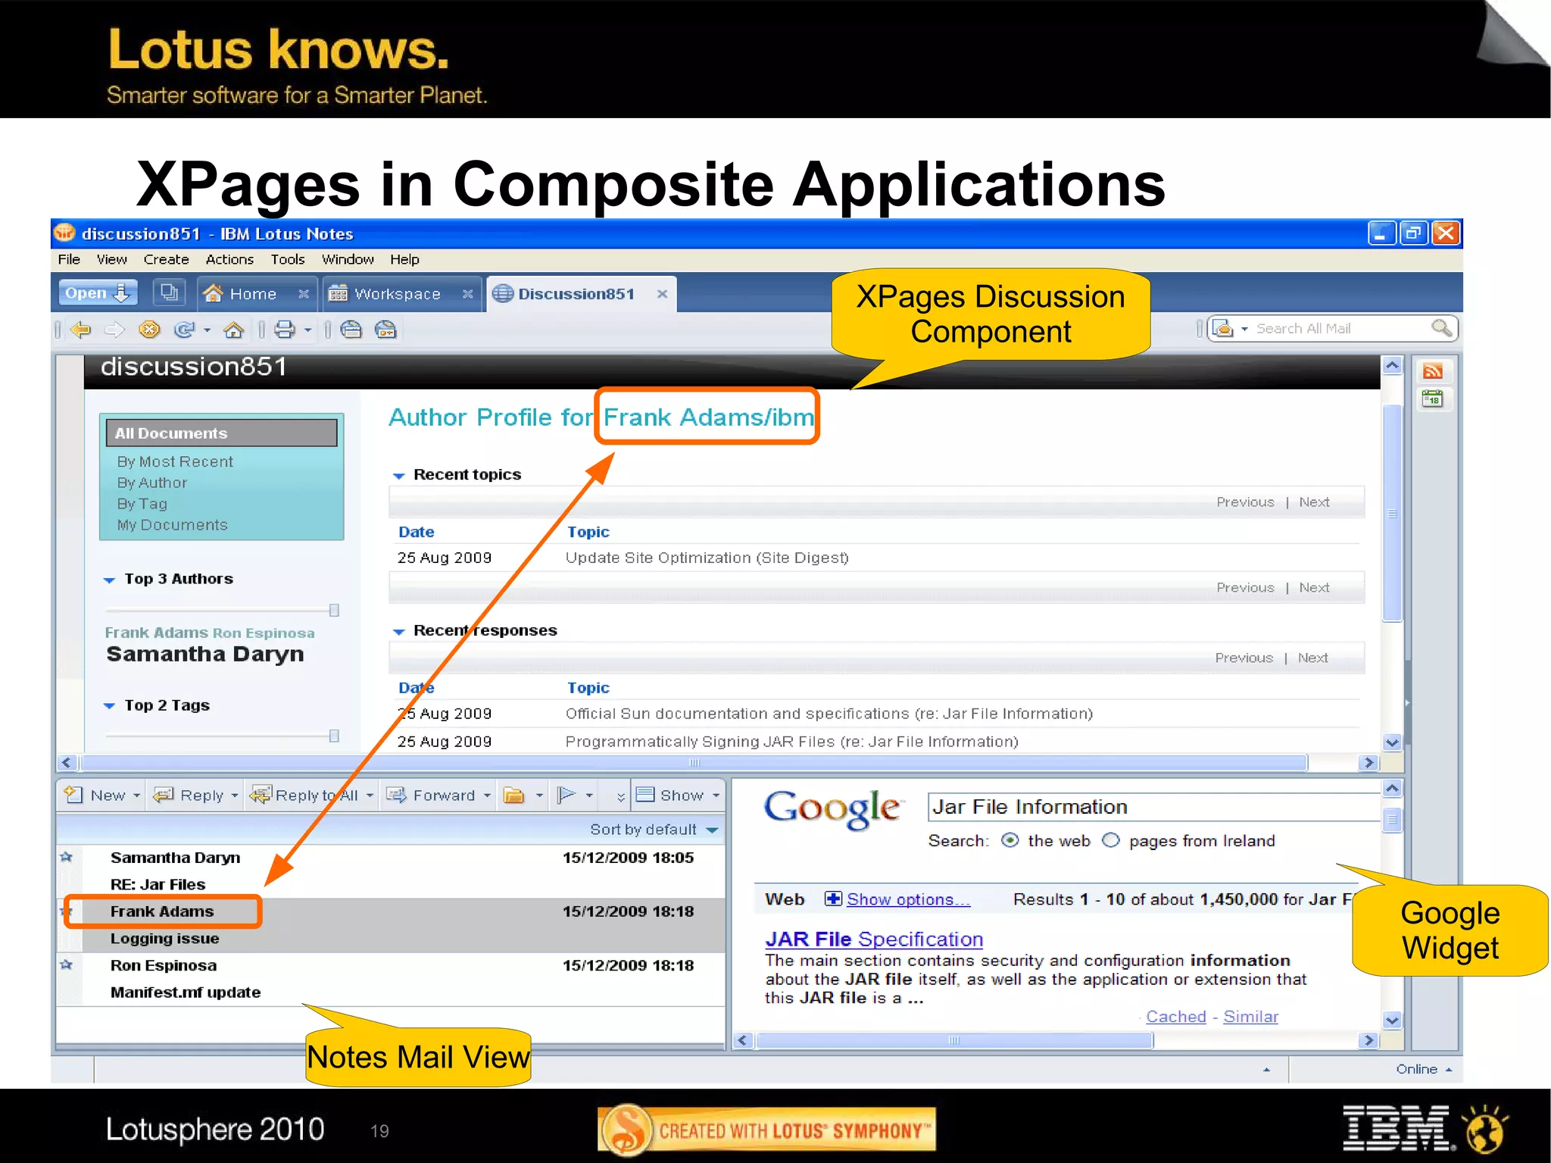
Task: Close the Workspace tab
Action: pyautogui.click(x=467, y=294)
